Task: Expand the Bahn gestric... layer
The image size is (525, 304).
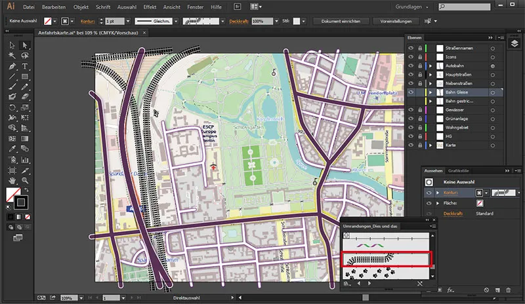Action: click(430, 101)
